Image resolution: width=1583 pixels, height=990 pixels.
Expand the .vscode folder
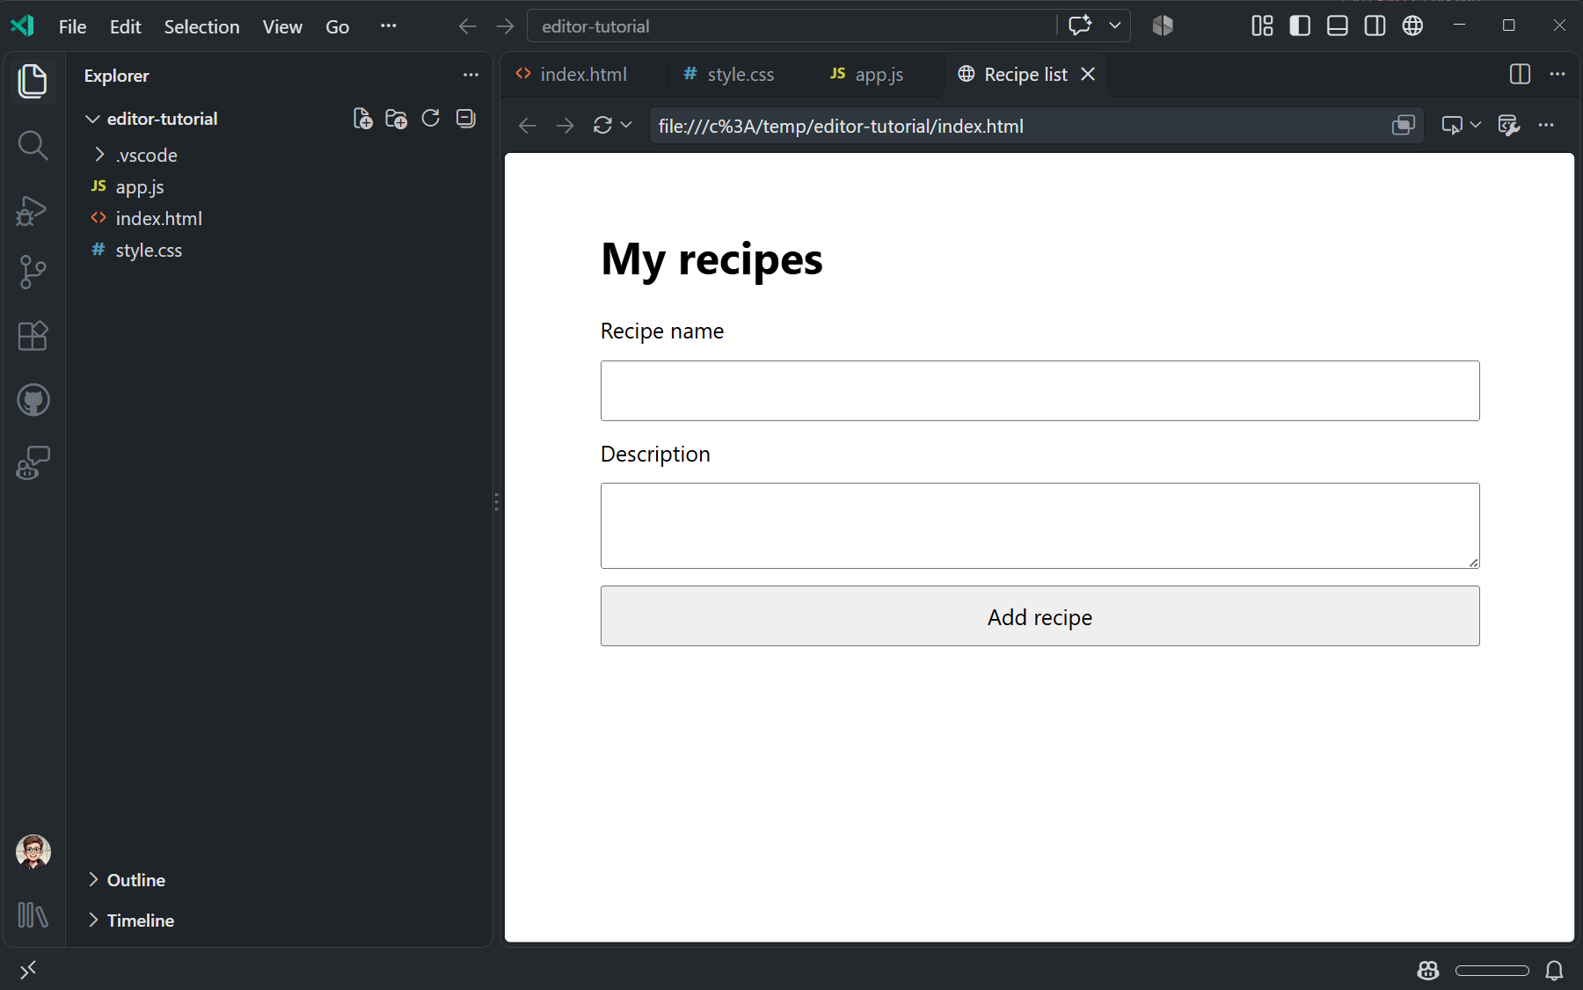[99, 156]
